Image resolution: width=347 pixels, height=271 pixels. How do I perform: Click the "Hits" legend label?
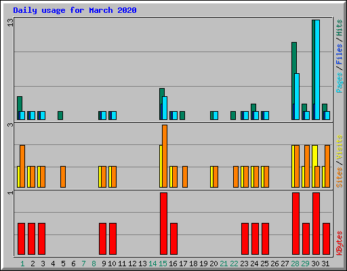[x=339, y=28]
